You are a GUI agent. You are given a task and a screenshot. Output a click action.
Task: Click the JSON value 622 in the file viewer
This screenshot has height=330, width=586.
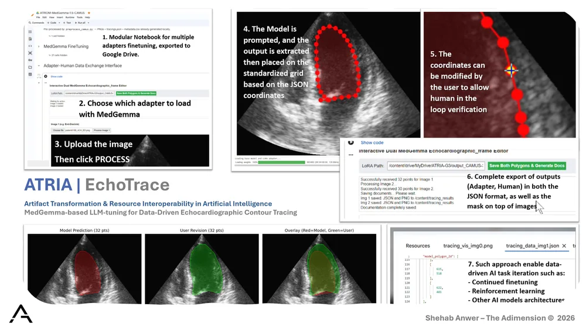point(439,288)
